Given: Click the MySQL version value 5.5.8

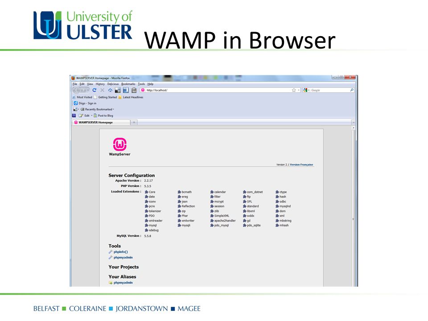Looking at the screenshot, I should [148, 236].
